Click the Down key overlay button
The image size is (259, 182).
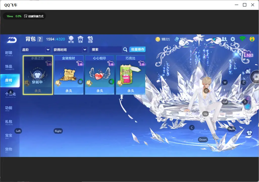pos(203,140)
